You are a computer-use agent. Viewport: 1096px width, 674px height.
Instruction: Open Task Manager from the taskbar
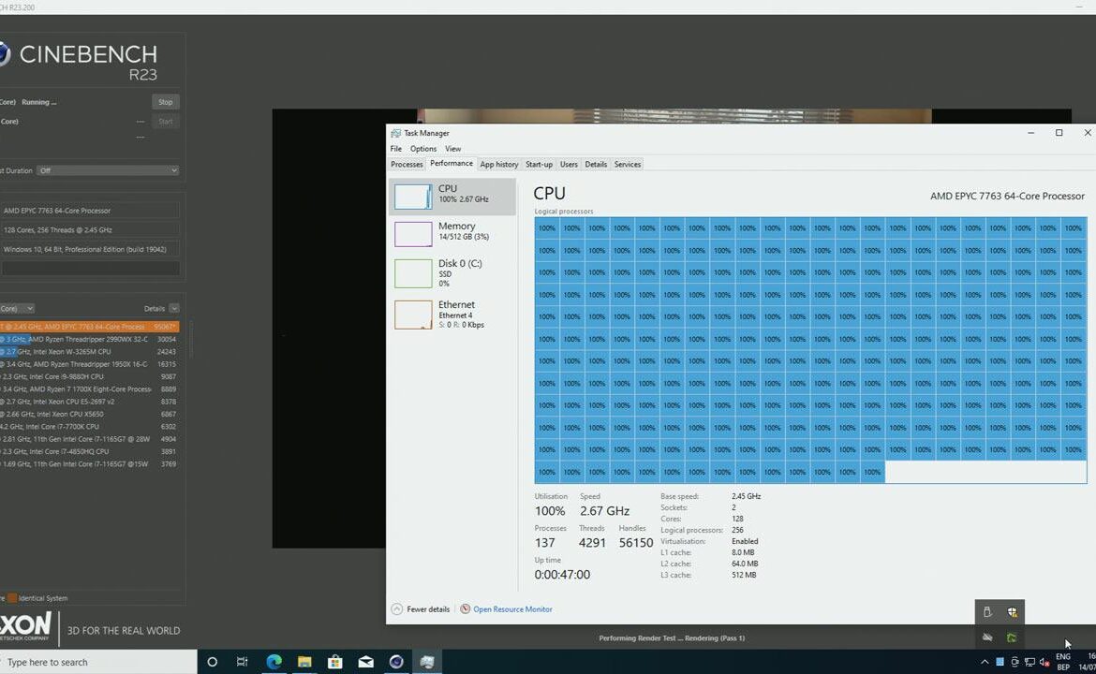pos(427,661)
